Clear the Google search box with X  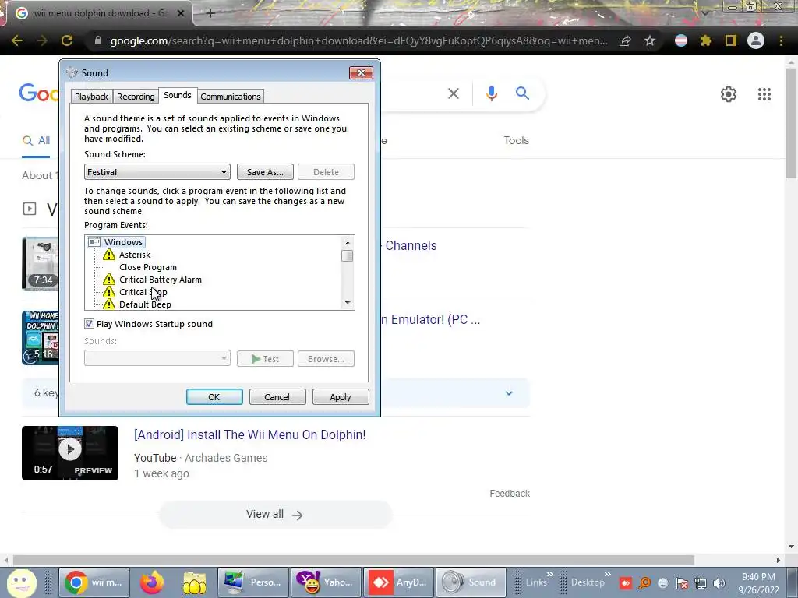pyautogui.click(x=453, y=93)
